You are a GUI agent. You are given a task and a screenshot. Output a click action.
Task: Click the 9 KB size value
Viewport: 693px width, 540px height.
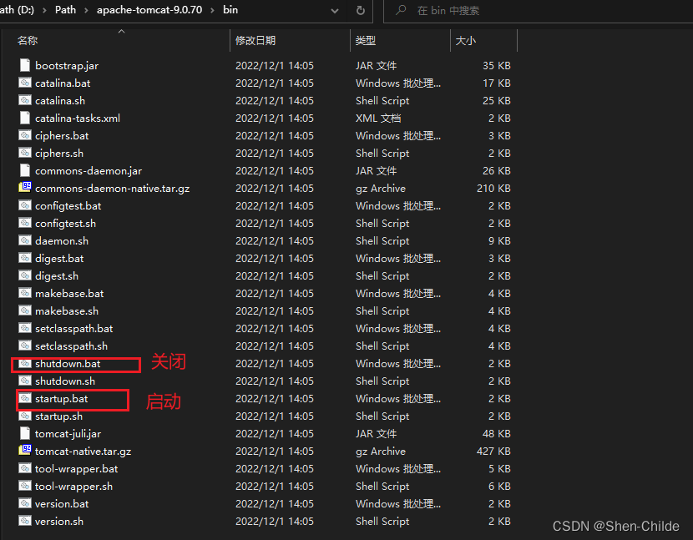[499, 241]
